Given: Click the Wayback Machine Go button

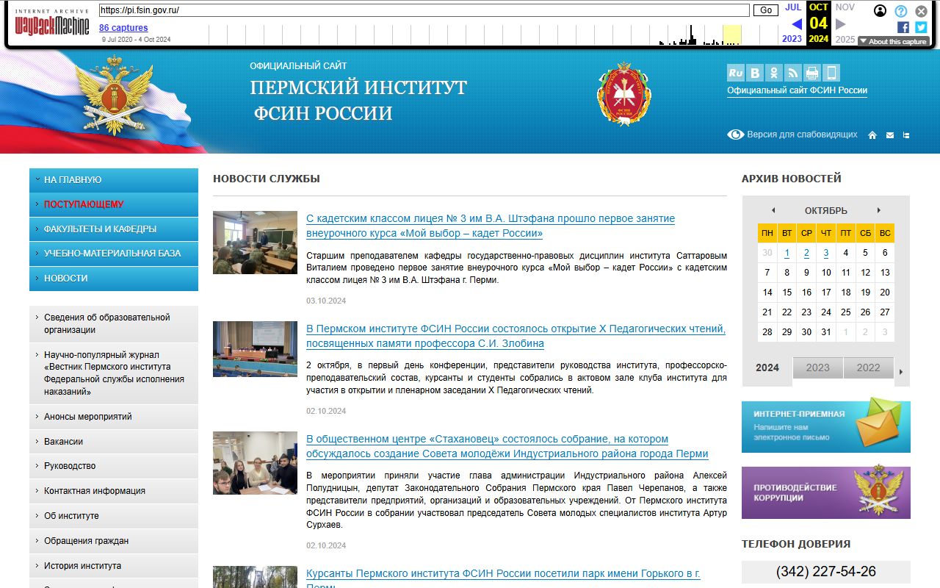Looking at the screenshot, I should 766,10.
